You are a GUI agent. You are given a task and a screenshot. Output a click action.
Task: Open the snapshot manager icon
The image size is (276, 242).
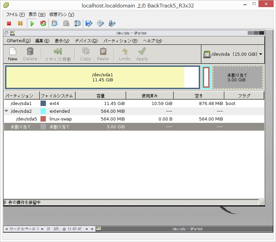pyautogui.click(x=78, y=23)
